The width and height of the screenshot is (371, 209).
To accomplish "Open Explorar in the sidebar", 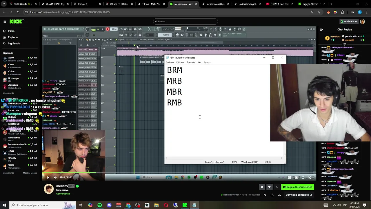I will (13, 37).
